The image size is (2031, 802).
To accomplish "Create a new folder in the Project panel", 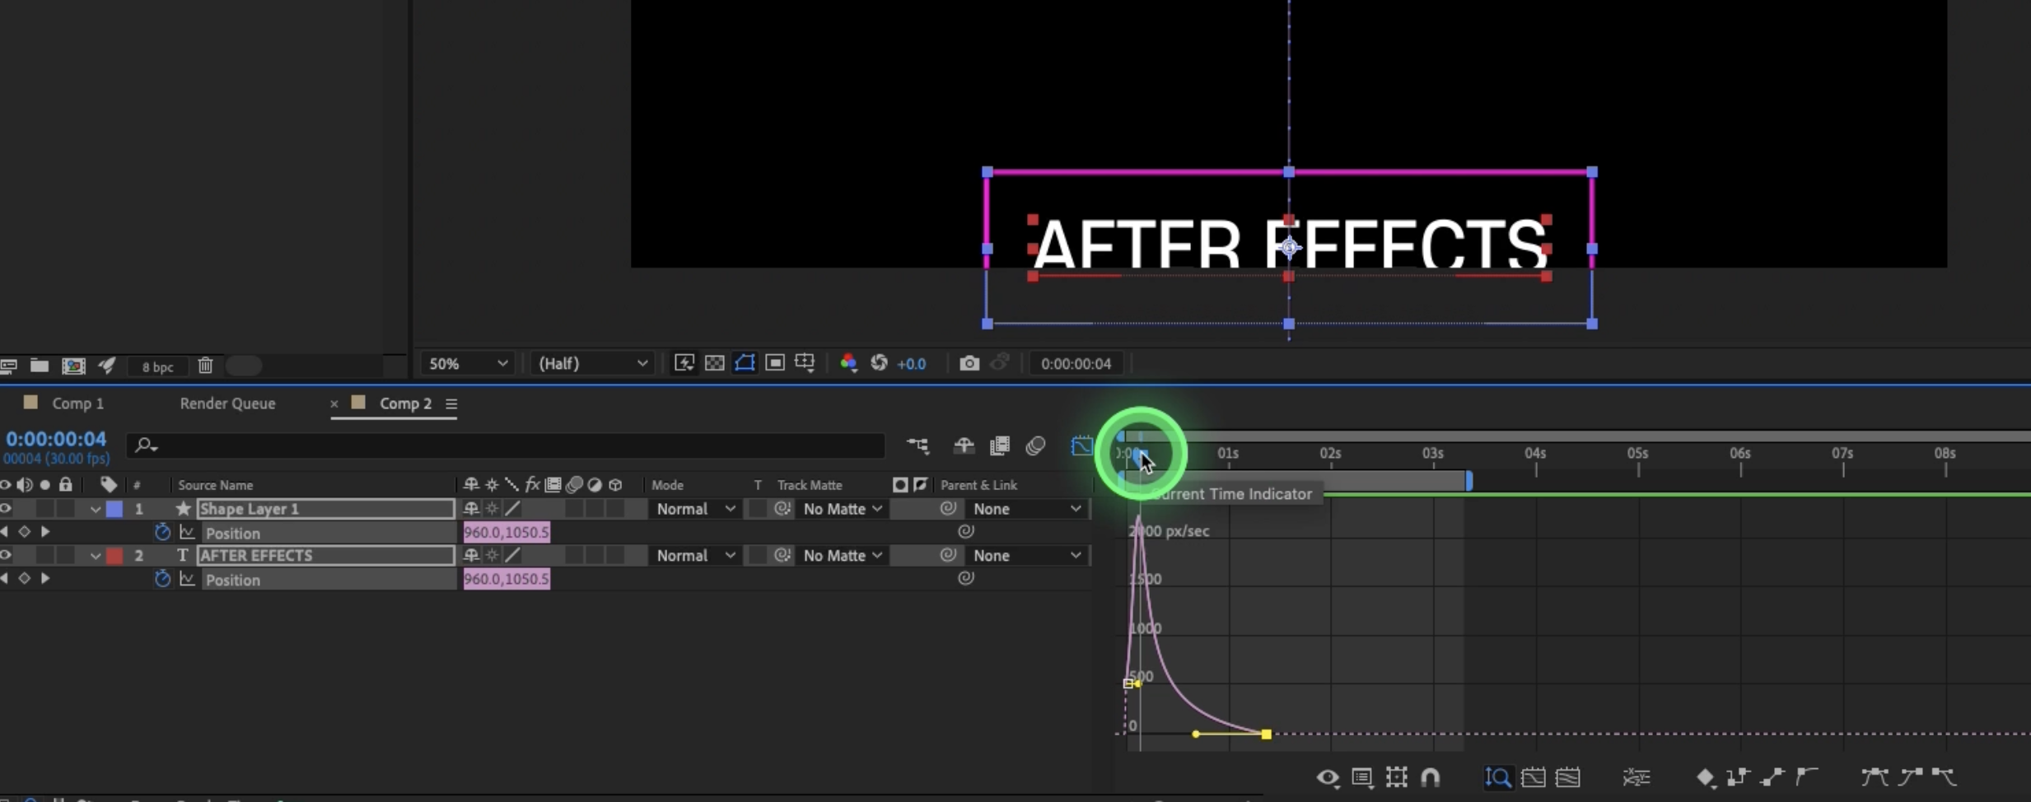I will [39, 366].
